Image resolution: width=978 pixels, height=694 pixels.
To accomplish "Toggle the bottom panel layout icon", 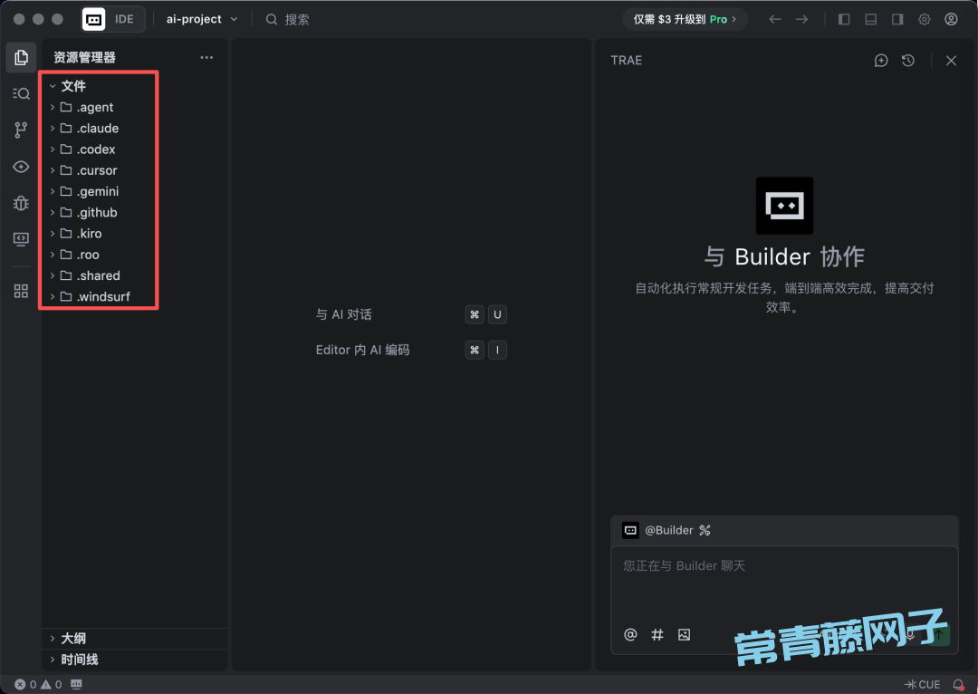I will (x=870, y=19).
